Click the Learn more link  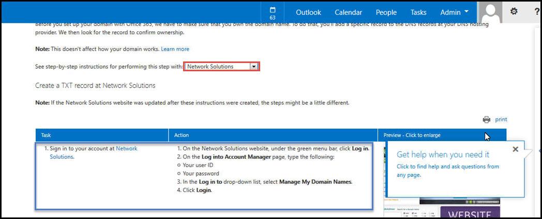[x=175, y=49]
